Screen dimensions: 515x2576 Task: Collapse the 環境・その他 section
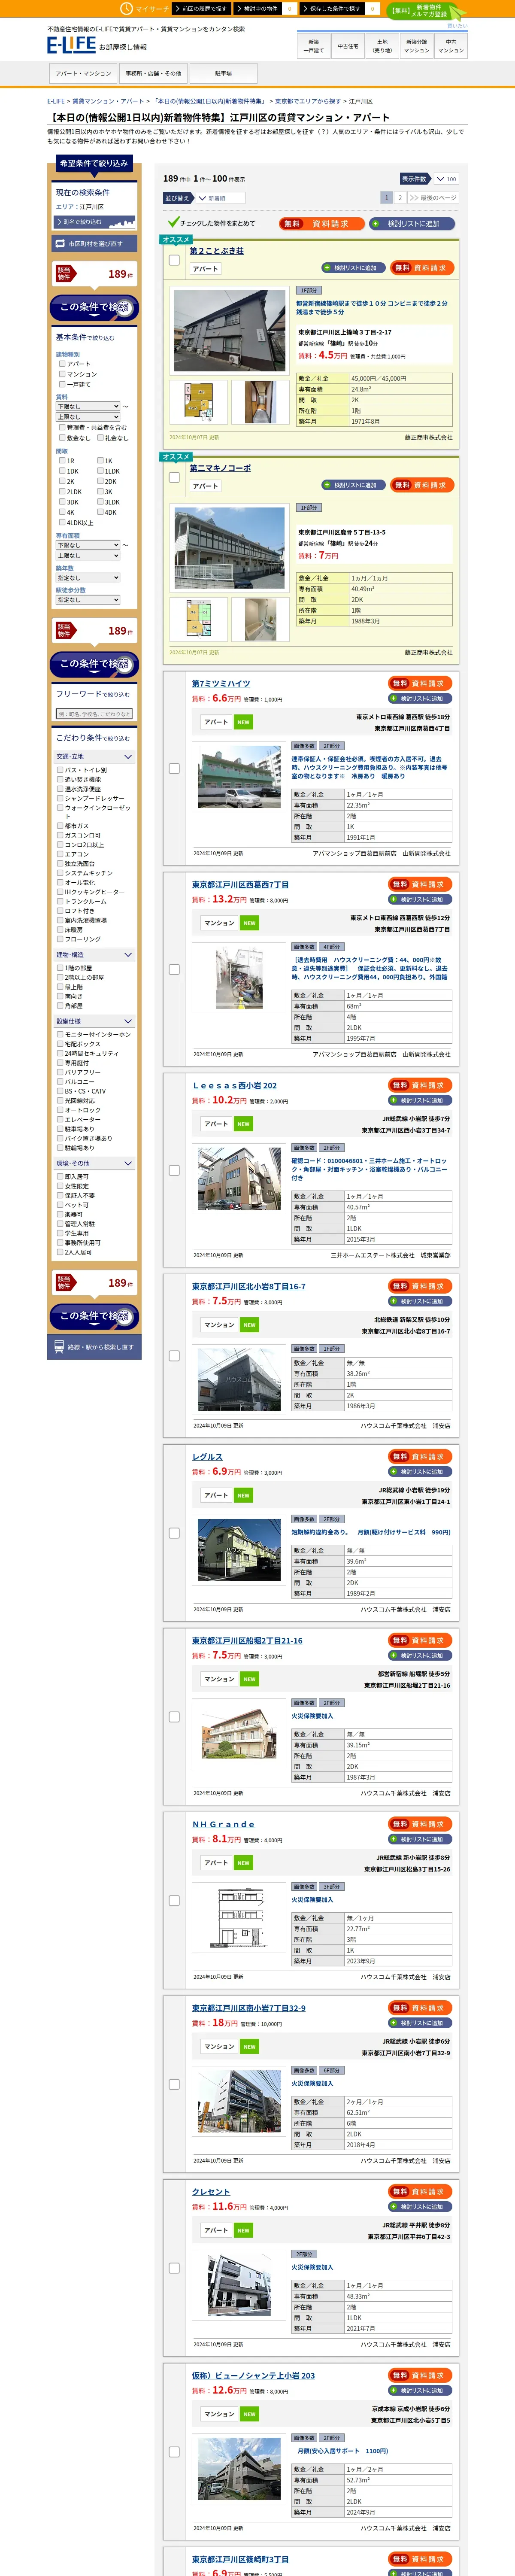pos(94,1163)
